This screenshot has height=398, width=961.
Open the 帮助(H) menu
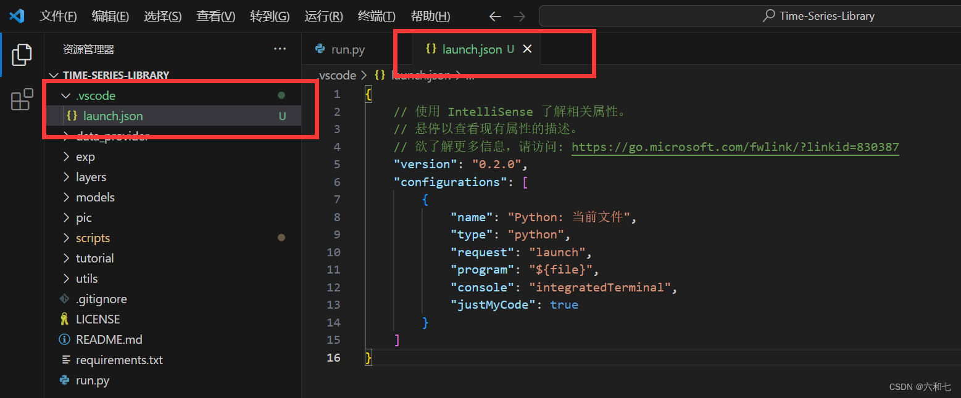coord(430,16)
